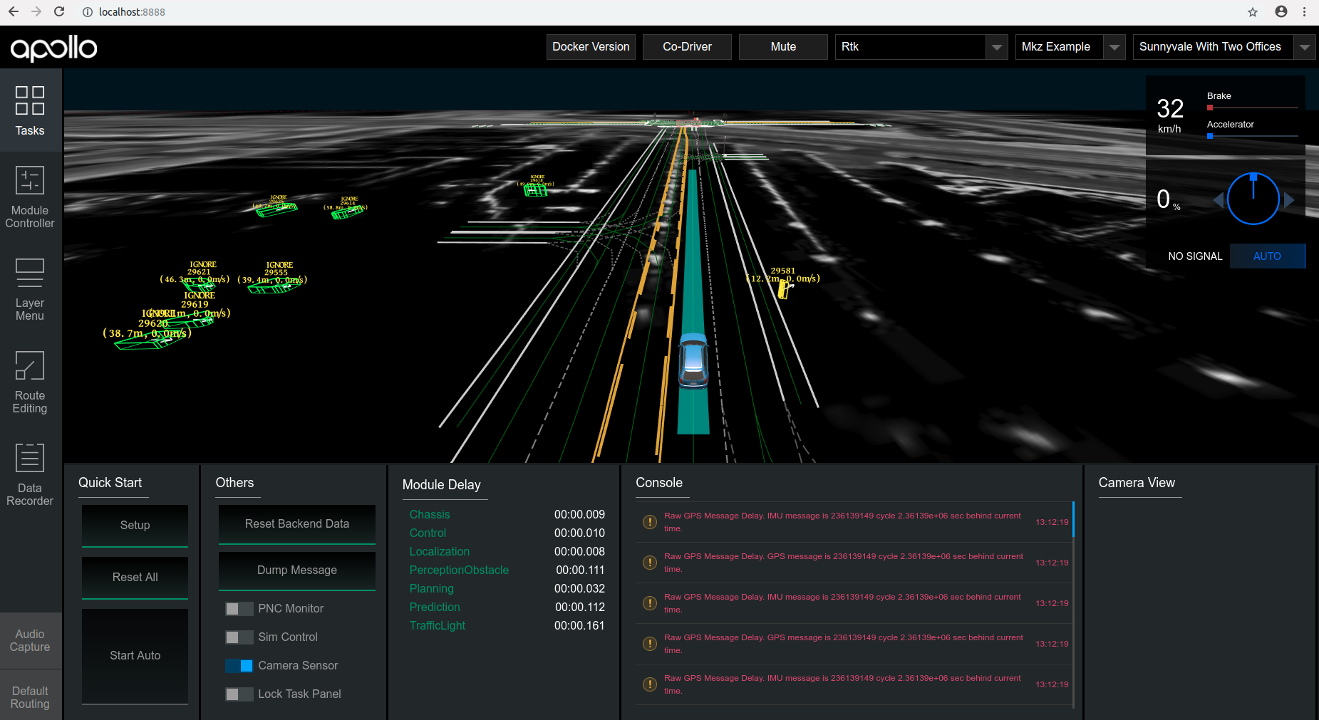Image resolution: width=1319 pixels, height=720 pixels.
Task: Open the Sunnyvale With Two Offices map dropdown
Action: click(1305, 47)
